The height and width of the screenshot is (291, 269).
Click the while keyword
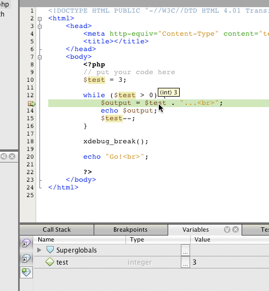click(94, 95)
